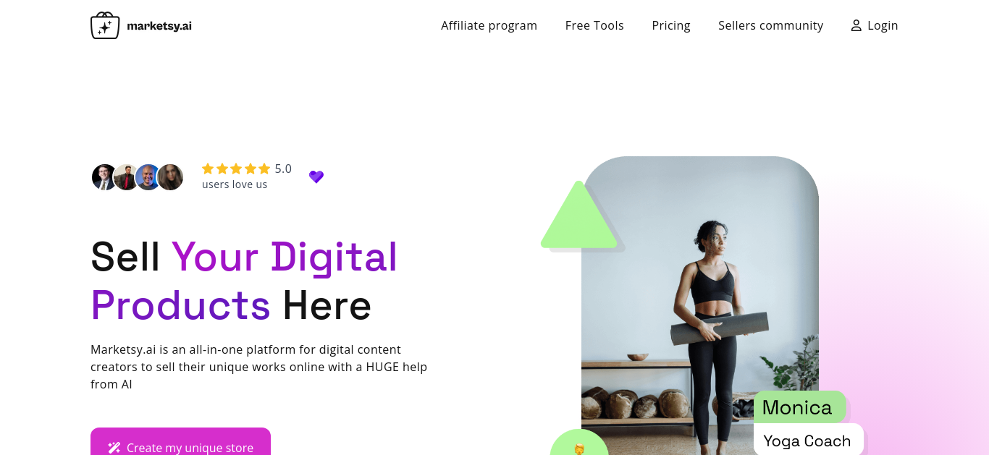Screen dimensions: 989x455
Task: Click the five gold stars rating
Action: (x=236, y=169)
